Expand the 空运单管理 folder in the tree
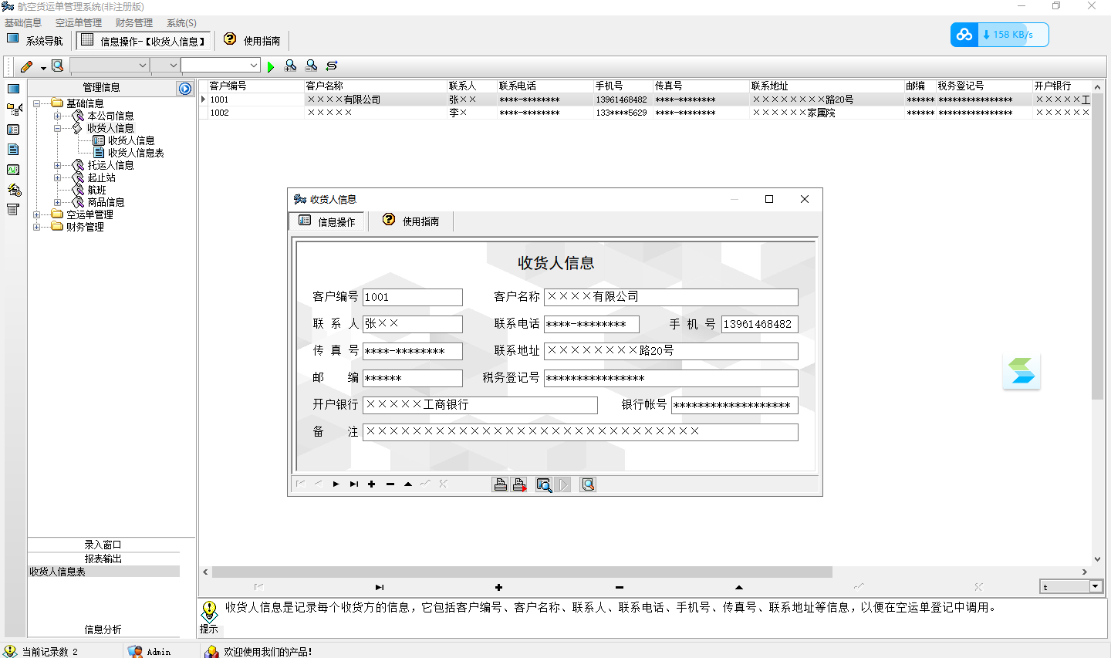Image resolution: width=1111 pixels, height=658 pixels. 36,214
